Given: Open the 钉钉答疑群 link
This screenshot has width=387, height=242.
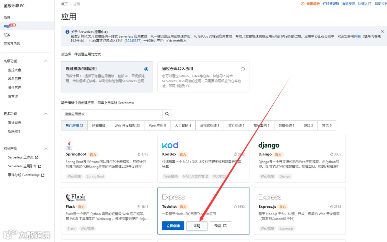Looking at the screenshot, I should pyautogui.click(x=331, y=4).
